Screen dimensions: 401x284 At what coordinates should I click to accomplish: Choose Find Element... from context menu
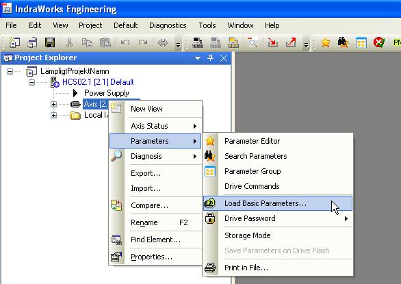pyautogui.click(x=155, y=240)
